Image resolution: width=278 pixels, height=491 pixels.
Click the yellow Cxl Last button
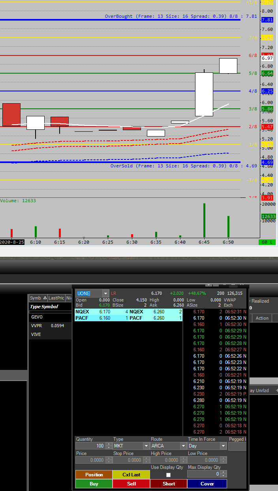point(131,474)
